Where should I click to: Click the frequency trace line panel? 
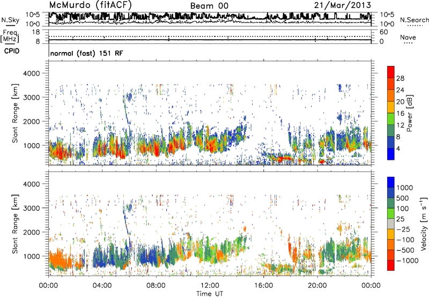click(x=210, y=37)
